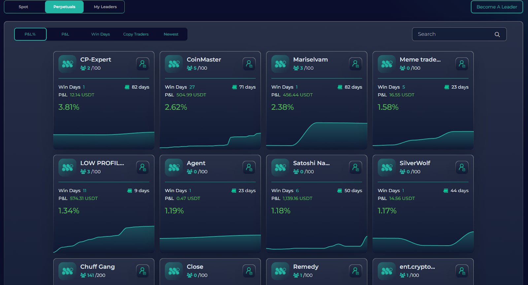Open the My Leaders tab
This screenshot has height=285, width=528.
pos(105,7)
